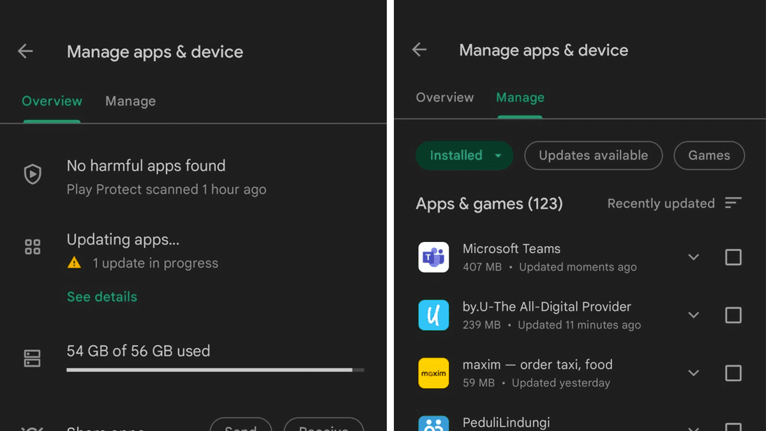
Task: Expand the Microsoft Teams row chevron
Action: (694, 257)
